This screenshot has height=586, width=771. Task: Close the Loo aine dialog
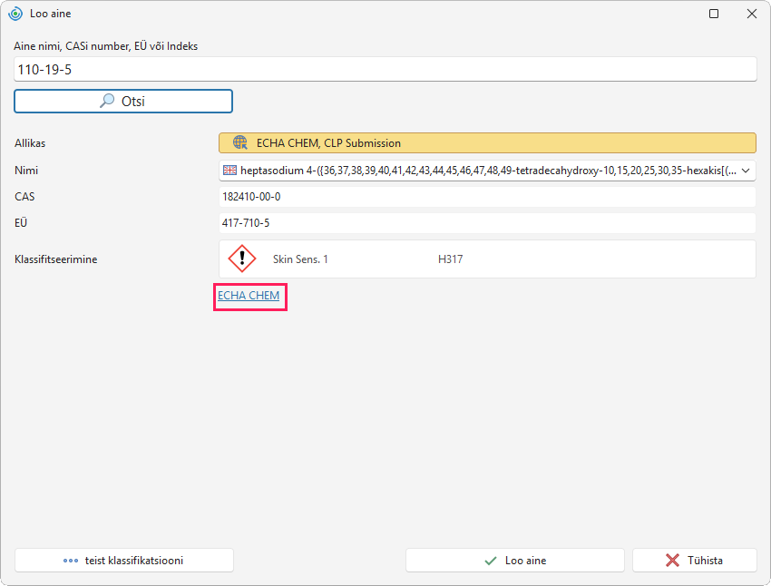pos(752,14)
